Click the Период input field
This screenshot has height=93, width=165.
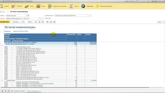pyautogui.click(x=16, y=16)
